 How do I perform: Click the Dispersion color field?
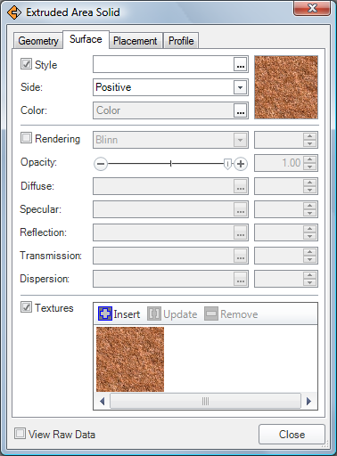pos(163,279)
